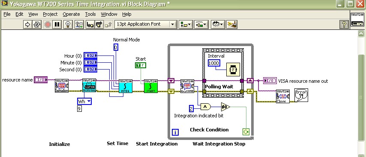Select the Wait Integration Stop label
This screenshot has width=366, height=157.
[219, 144]
